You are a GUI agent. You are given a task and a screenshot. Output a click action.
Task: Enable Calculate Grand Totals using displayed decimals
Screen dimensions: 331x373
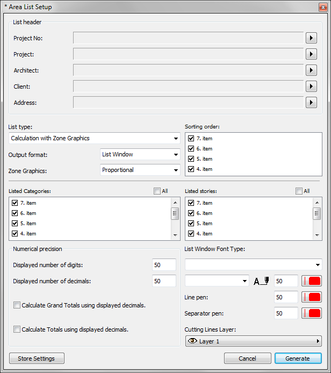tap(17, 305)
